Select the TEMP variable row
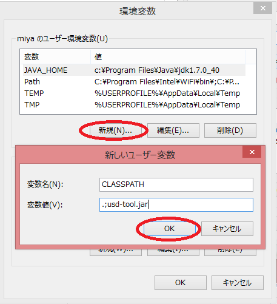Viewport: 277px width, 304px height. (x=134, y=93)
